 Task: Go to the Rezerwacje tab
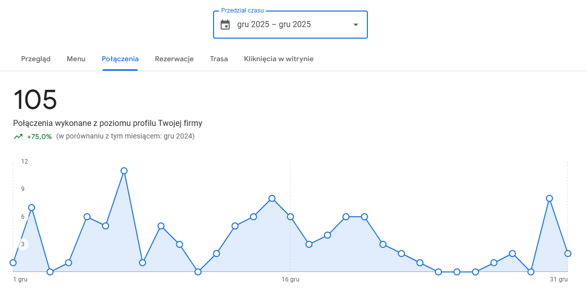[174, 59]
